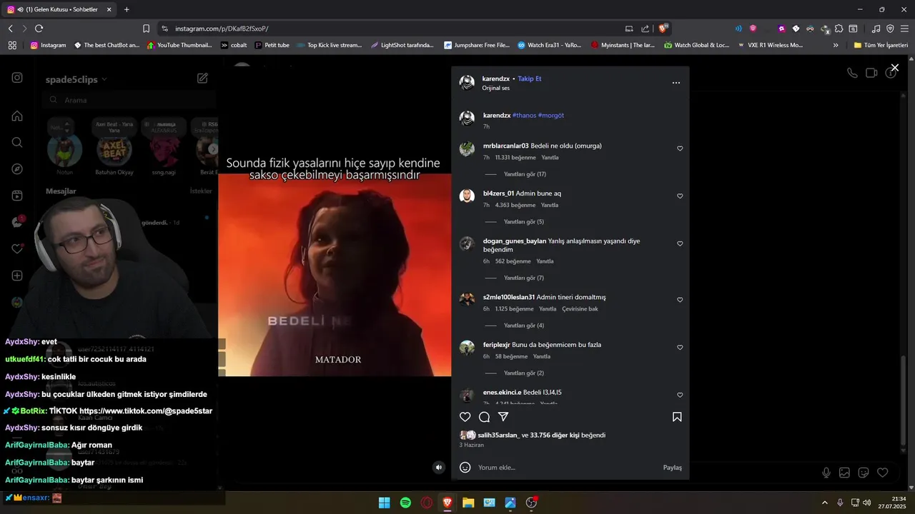Click the voice clip microphone in chat
915x514 pixels.
tap(826, 473)
